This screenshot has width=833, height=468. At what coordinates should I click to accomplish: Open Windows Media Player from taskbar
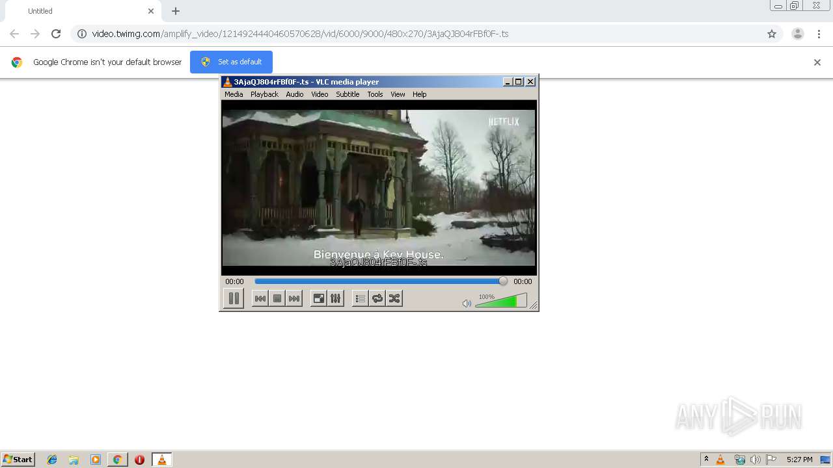(96, 460)
